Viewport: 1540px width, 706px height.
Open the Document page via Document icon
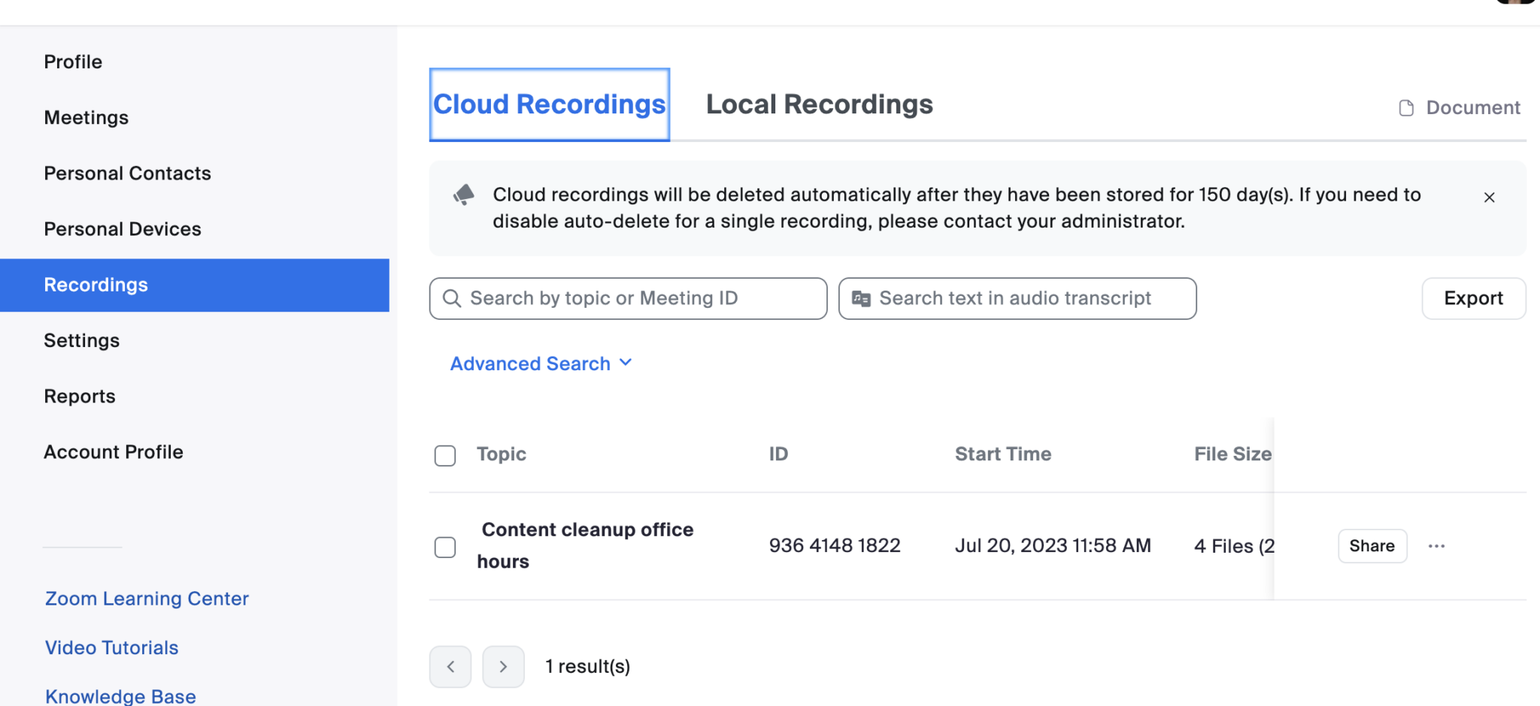pos(1405,107)
